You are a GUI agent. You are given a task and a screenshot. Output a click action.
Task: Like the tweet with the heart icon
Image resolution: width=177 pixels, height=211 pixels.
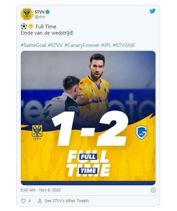click(23, 201)
